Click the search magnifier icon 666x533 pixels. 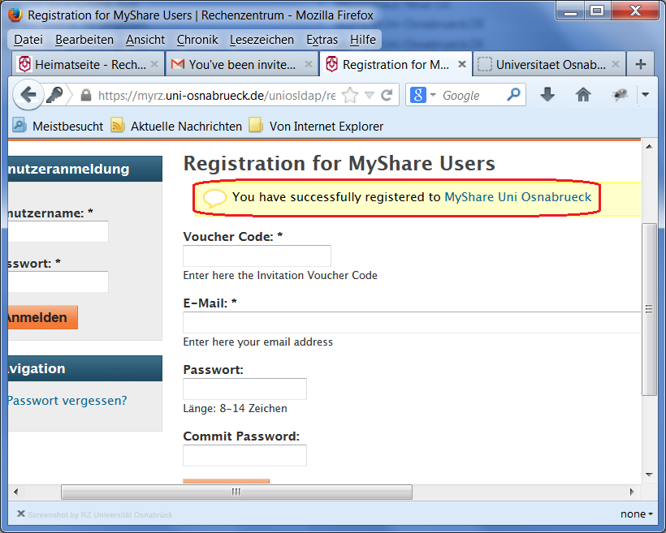click(513, 95)
